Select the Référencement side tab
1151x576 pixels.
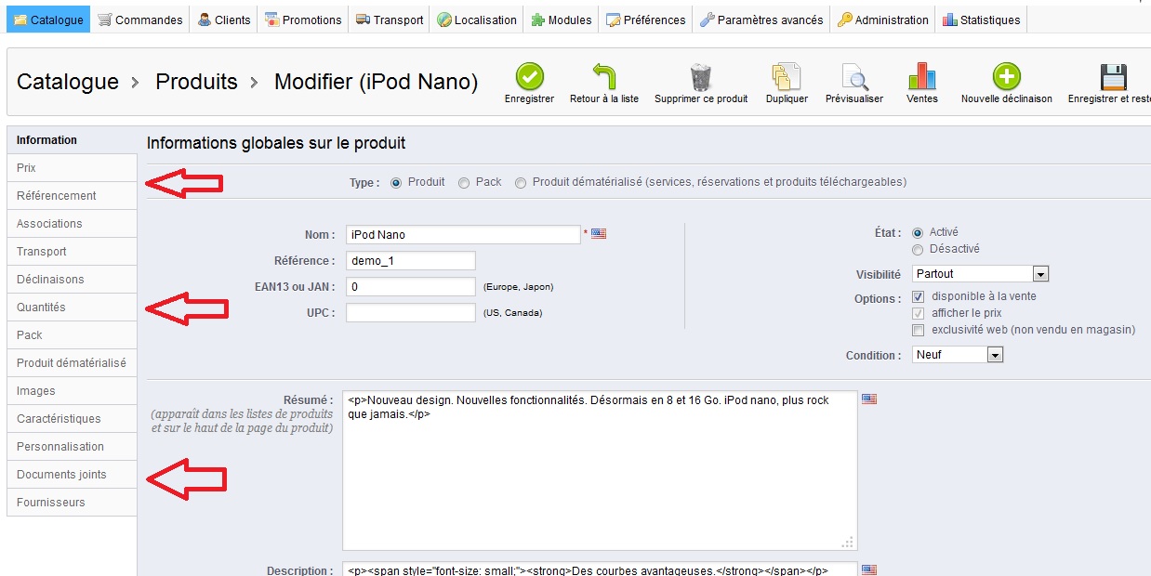(72, 196)
